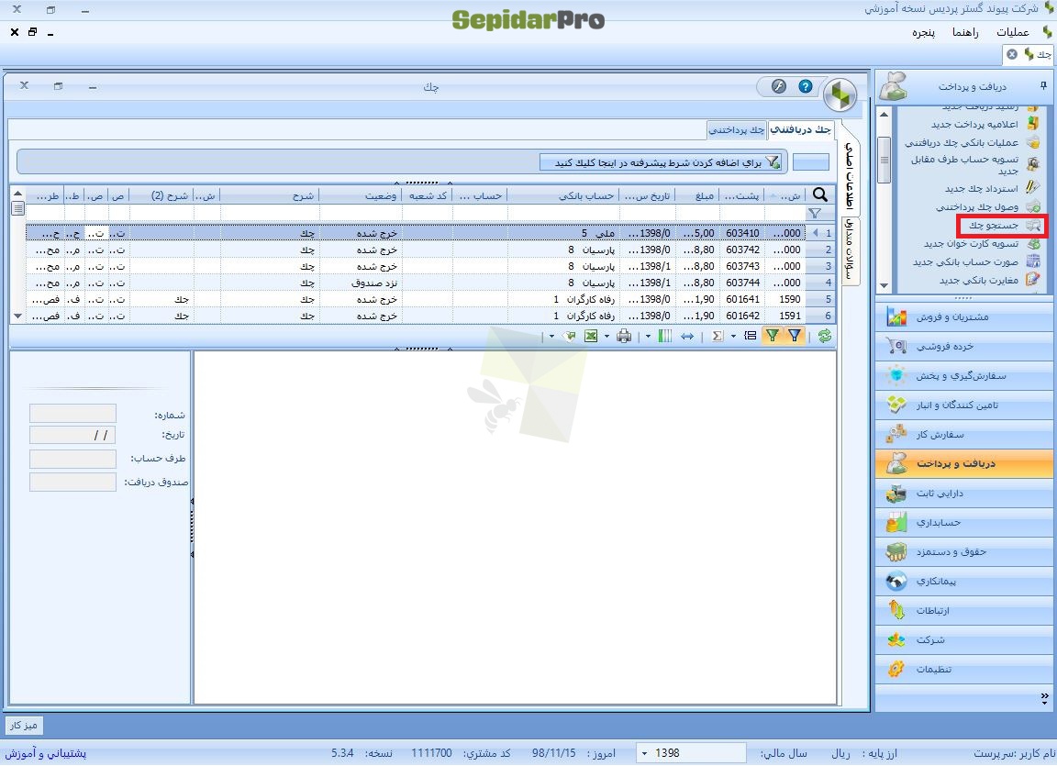Close the چك document tab at the top
The image size is (1057, 766).
[x=1012, y=54]
